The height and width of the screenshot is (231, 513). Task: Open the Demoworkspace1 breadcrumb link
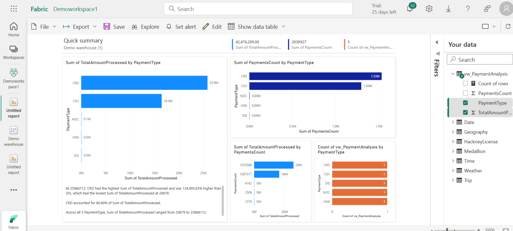click(x=75, y=9)
